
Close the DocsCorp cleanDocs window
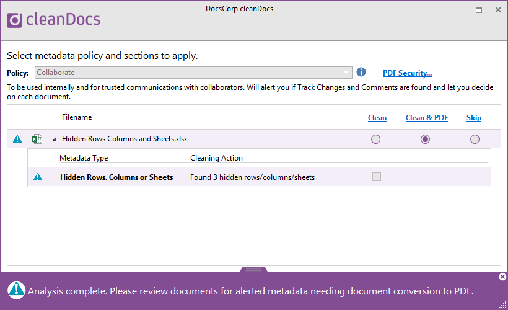(x=498, y=10)
